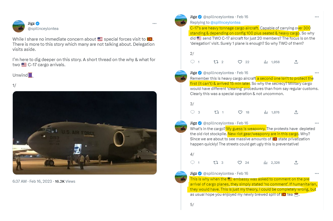Viewport: 333px width, 221px height.
Task: Click the avatar on tweet 4/
Action: click(181, 127)
